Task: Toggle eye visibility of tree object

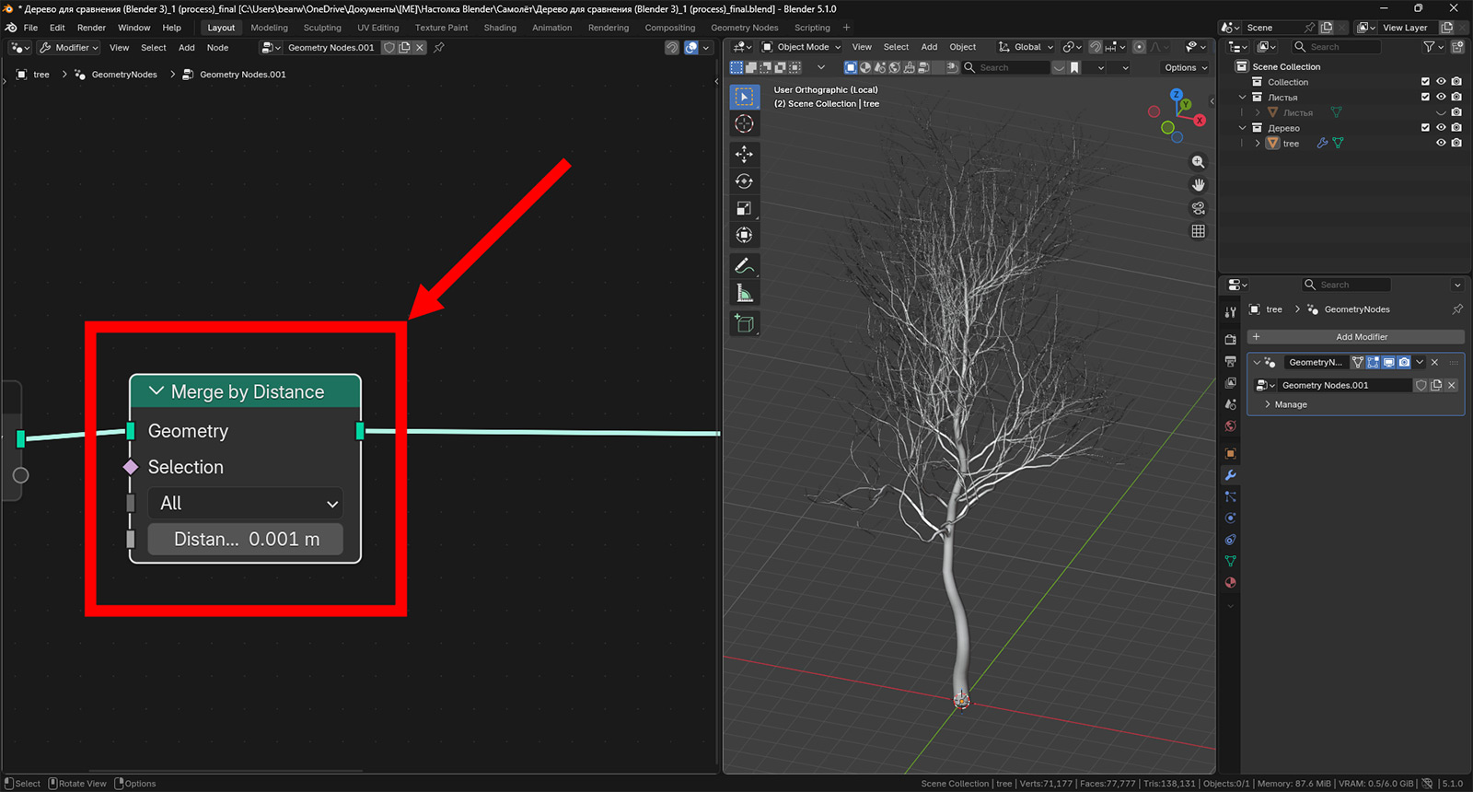Action: click(x=1441, y=143)
